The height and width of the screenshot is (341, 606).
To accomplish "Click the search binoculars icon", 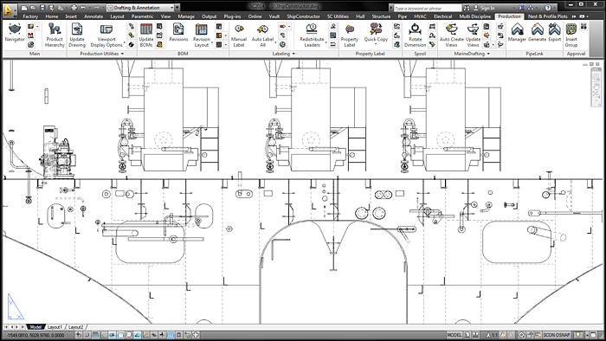I will click(467, 8).
